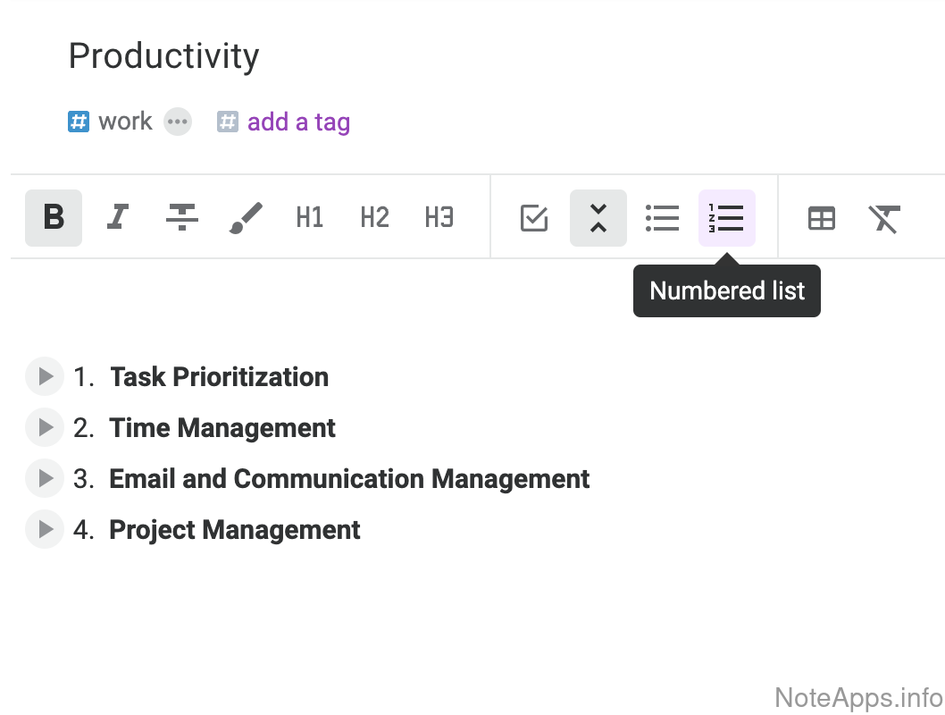Viewport: 945px width, 715px height.
Task: Click add a tag link
Action: [298, 122]
